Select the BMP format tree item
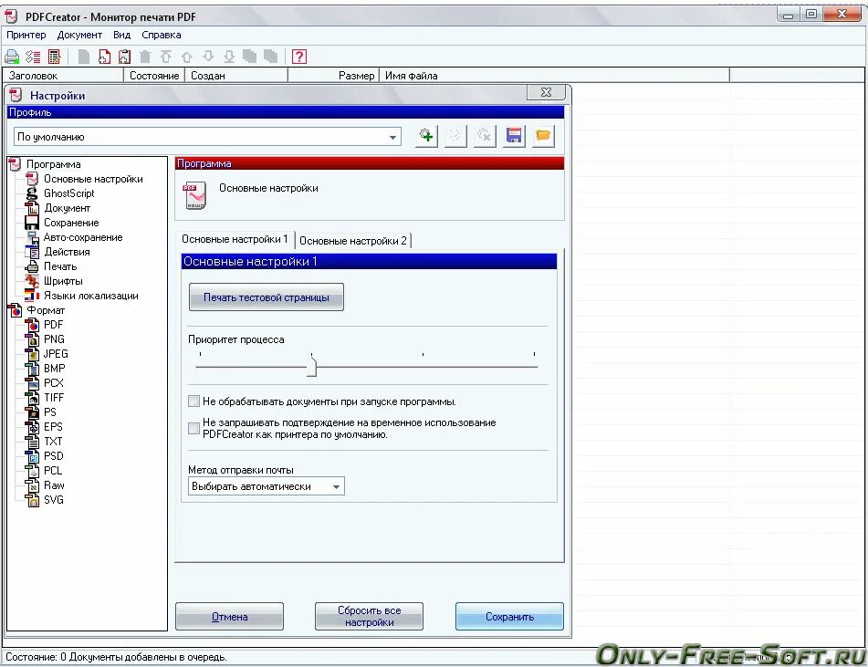 54,369
